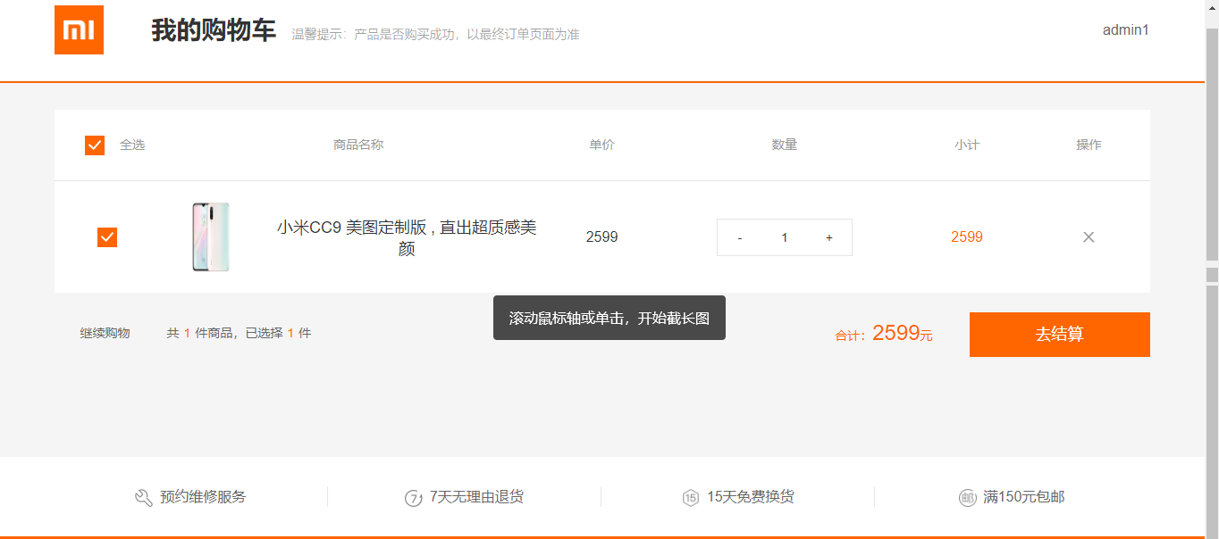Click the 操作 column header
1219x539 pixels.
point(1089,145)
